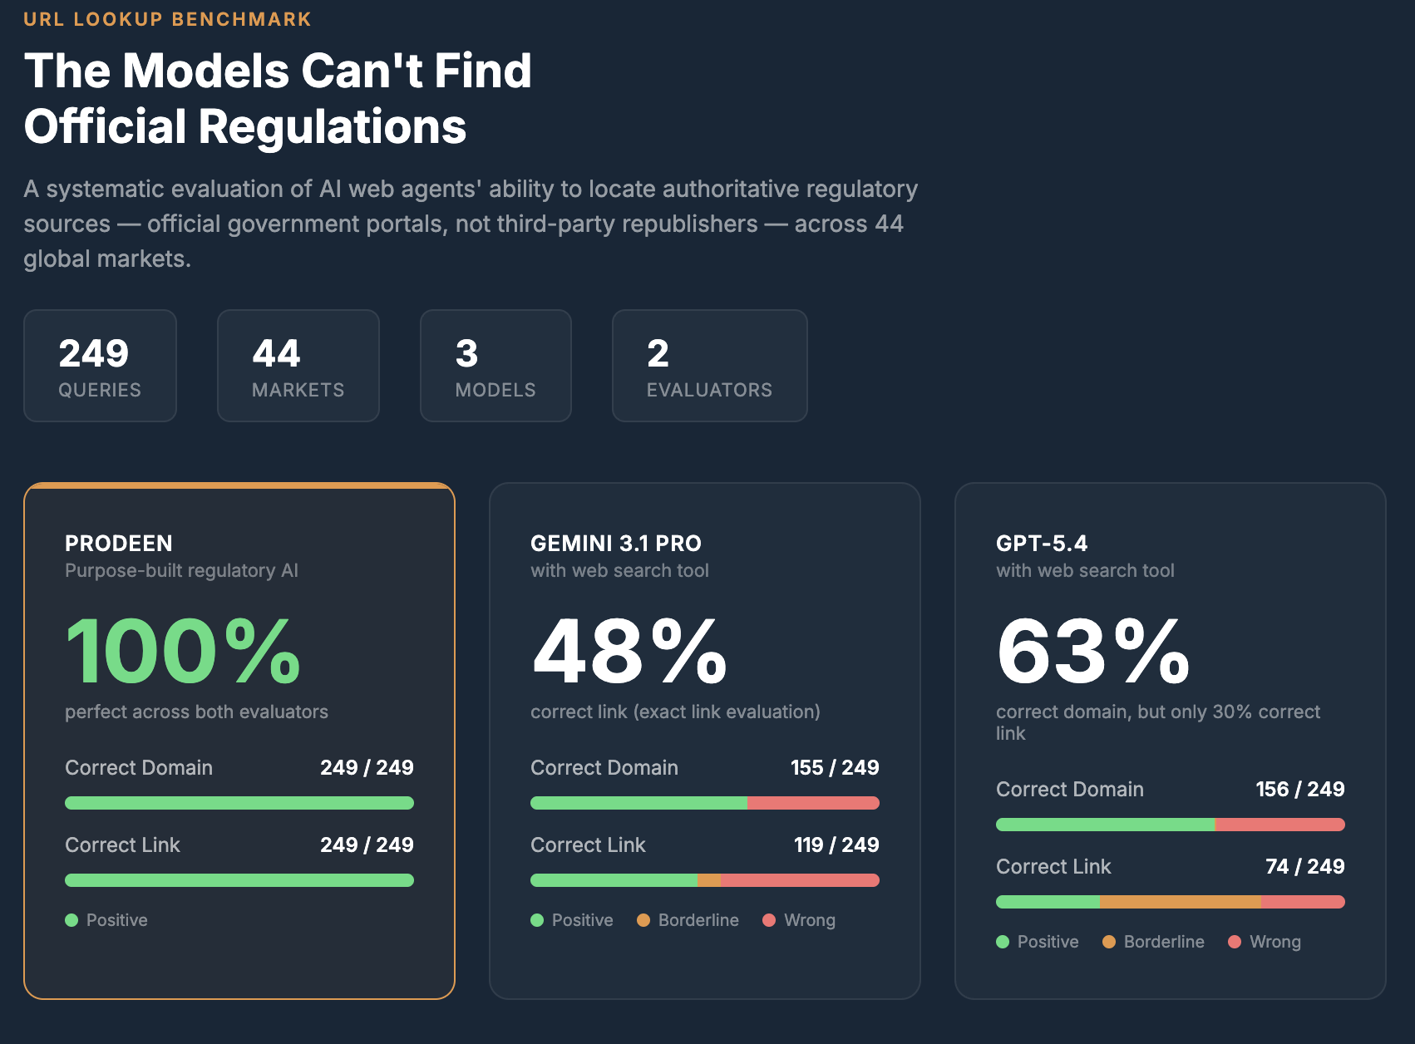Click the red Wrong dot in GPT-5.4 card
The height and width of the screenshot is (1044, 1415).
coord(1235,942)
